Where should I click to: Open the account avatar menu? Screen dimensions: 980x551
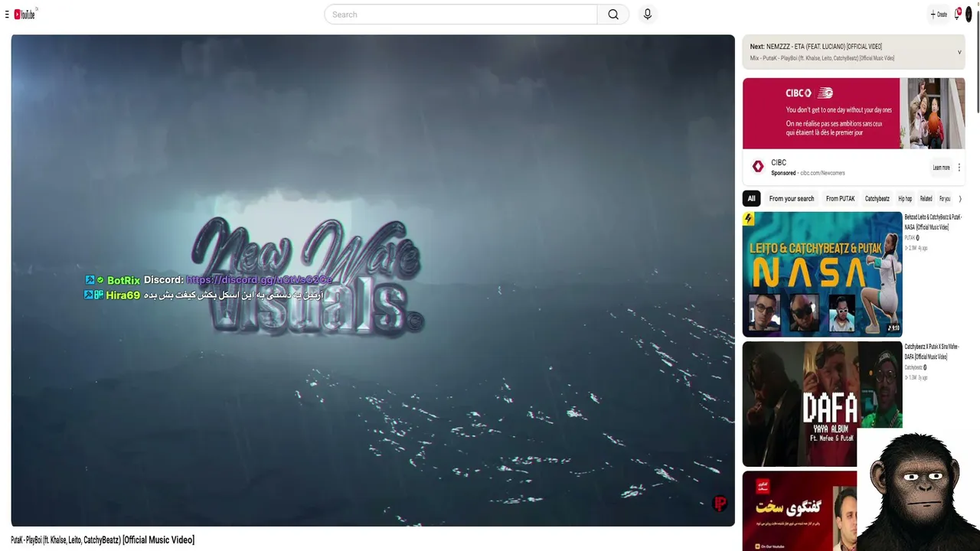point(969,15)
